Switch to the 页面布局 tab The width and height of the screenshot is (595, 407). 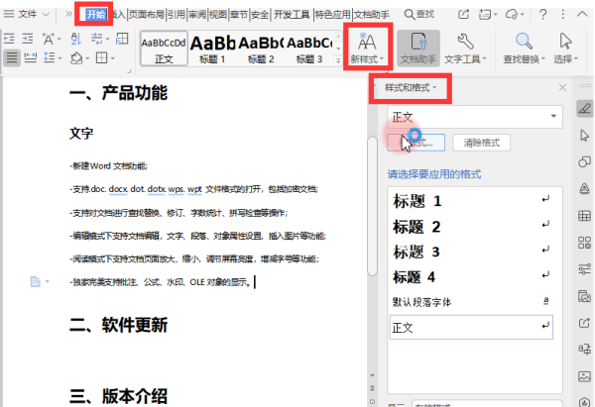pyautogui.click(x=146, y=15)
